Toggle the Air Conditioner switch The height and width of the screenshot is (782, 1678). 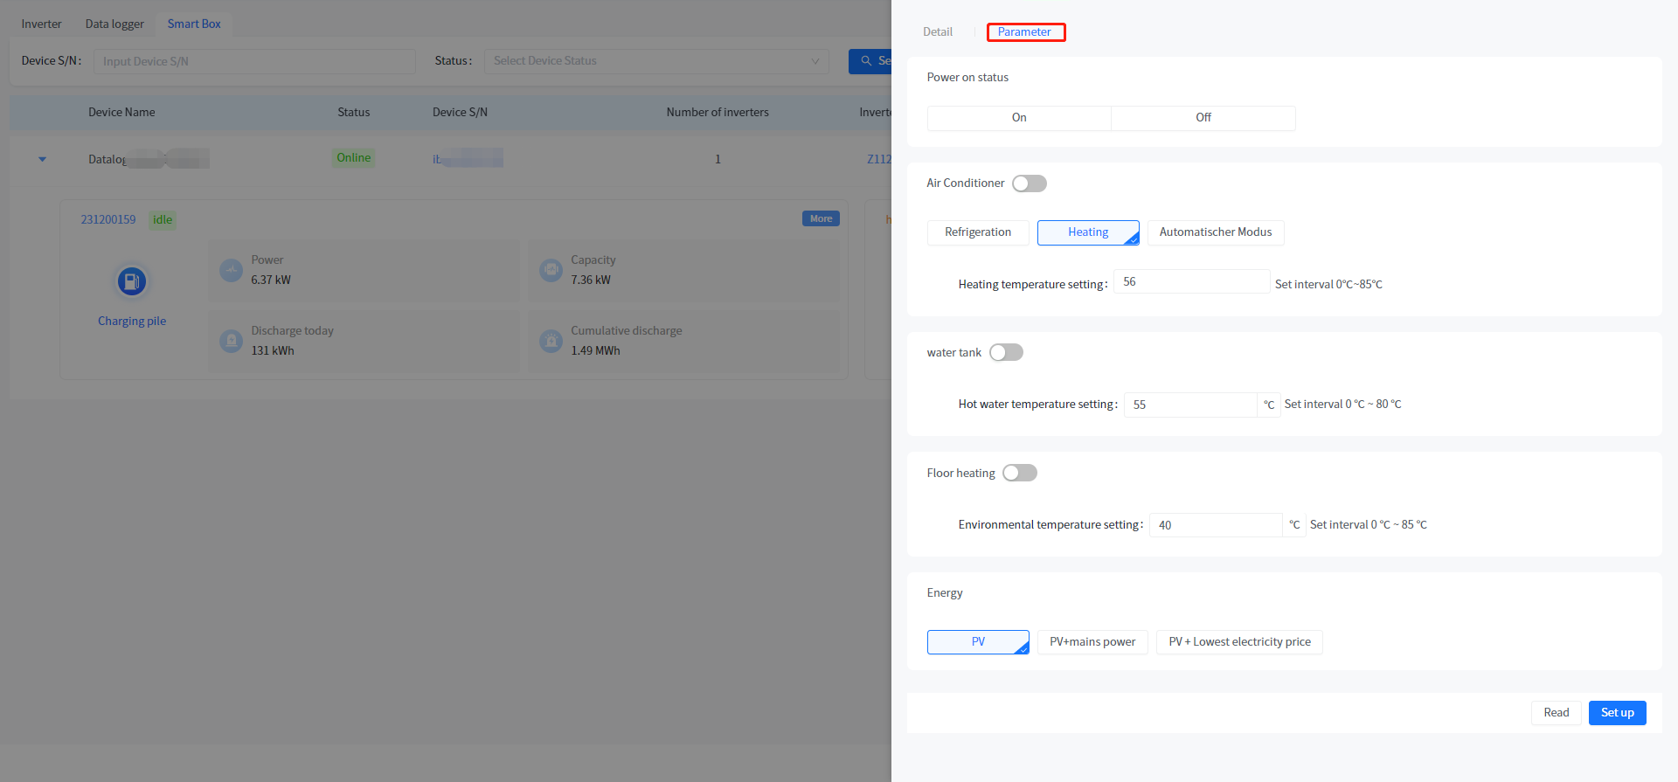point(1029,183)
